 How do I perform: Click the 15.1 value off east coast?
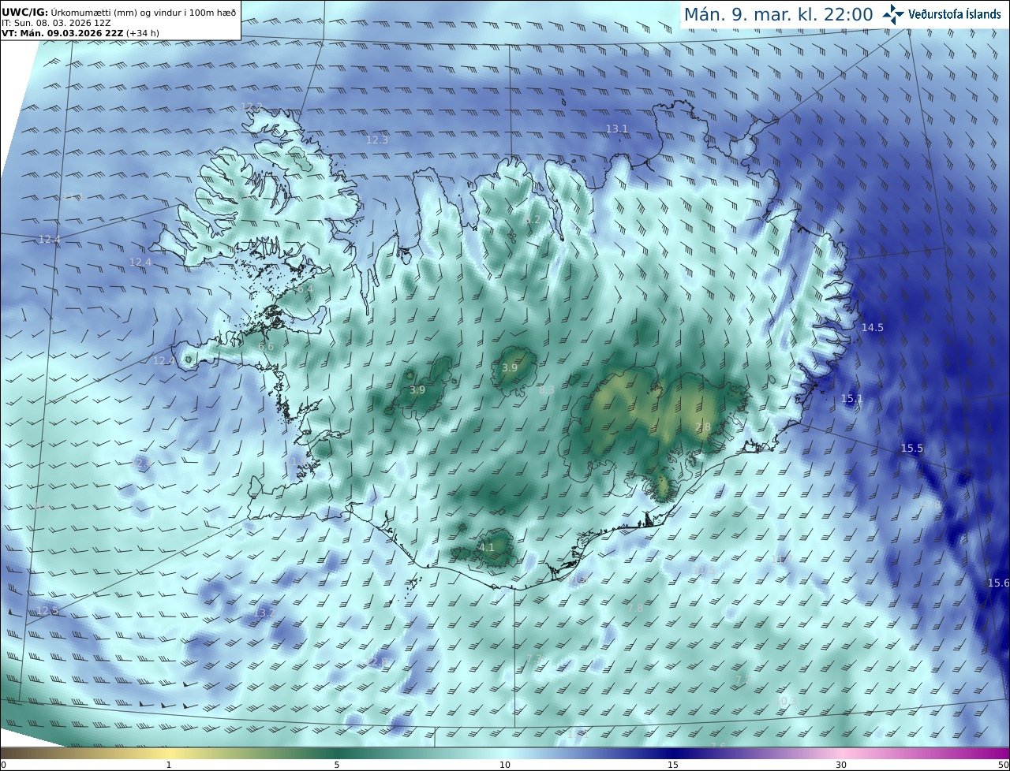coord(852,399)
